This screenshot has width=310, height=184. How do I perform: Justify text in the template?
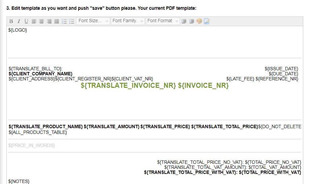[57, 21]
